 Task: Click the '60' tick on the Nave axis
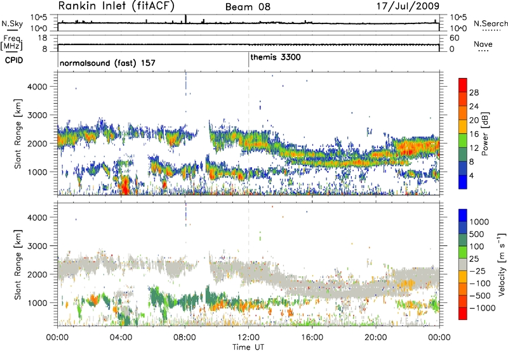[455, 38]
